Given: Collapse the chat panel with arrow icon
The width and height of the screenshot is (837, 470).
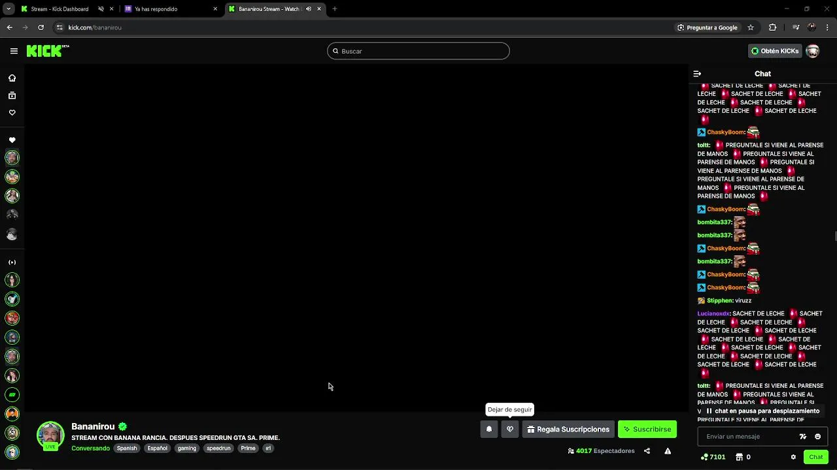Looking at the screenshot, I should [x=697, y=74].
